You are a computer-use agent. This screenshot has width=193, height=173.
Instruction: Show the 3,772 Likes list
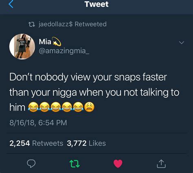(86, 143)
